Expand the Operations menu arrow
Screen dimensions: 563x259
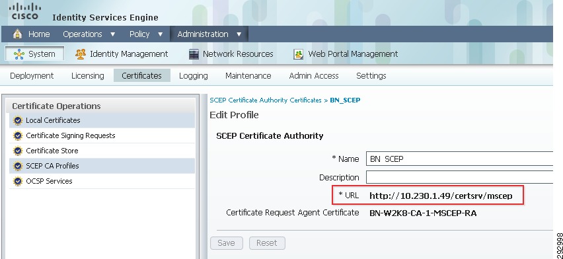[x=113, y=34]
